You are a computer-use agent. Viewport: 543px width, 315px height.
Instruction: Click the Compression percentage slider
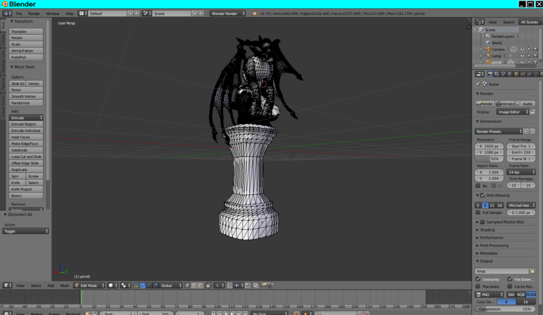point(506,309)
